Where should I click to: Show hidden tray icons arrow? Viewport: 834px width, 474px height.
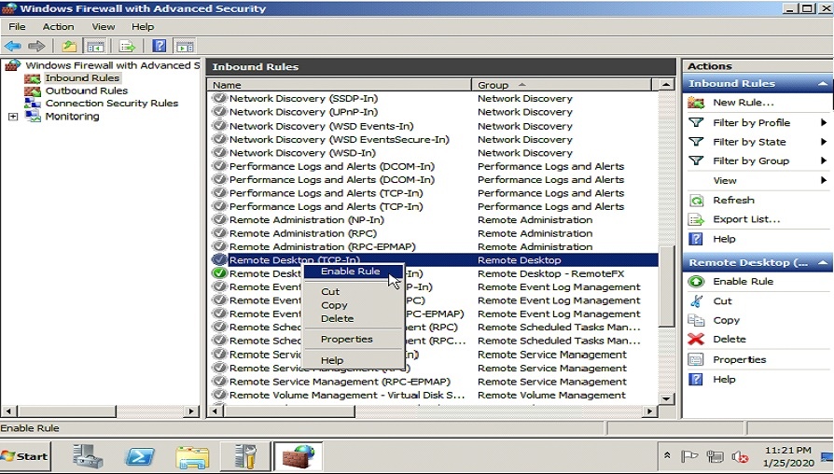click(667, 456)
